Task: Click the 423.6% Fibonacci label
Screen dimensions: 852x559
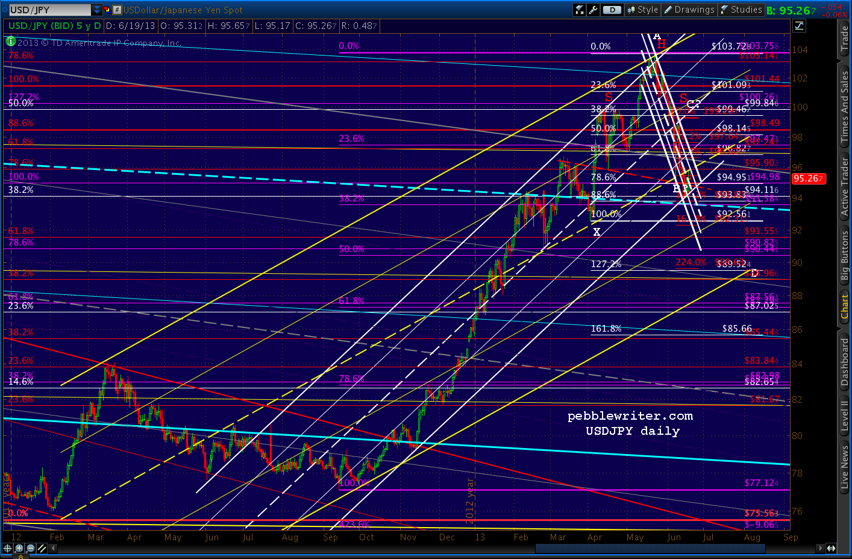Action: pyautogui.click(x=354, y=525)
